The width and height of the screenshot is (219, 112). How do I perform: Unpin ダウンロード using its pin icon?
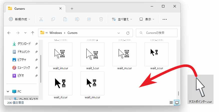pyautogui.click(x=36, y=44)
